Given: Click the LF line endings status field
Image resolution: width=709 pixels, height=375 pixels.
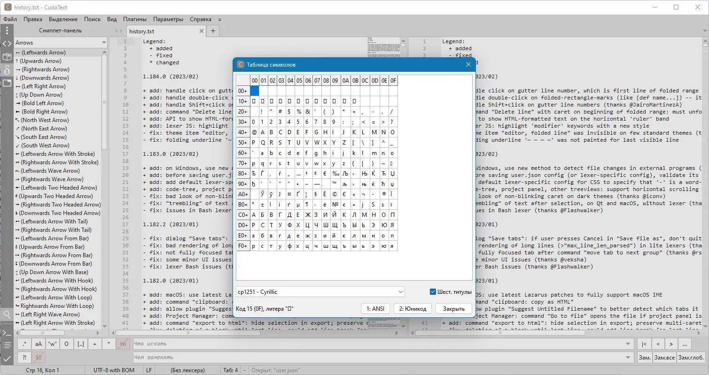Looking at the screenshot, I should [149, 370].
